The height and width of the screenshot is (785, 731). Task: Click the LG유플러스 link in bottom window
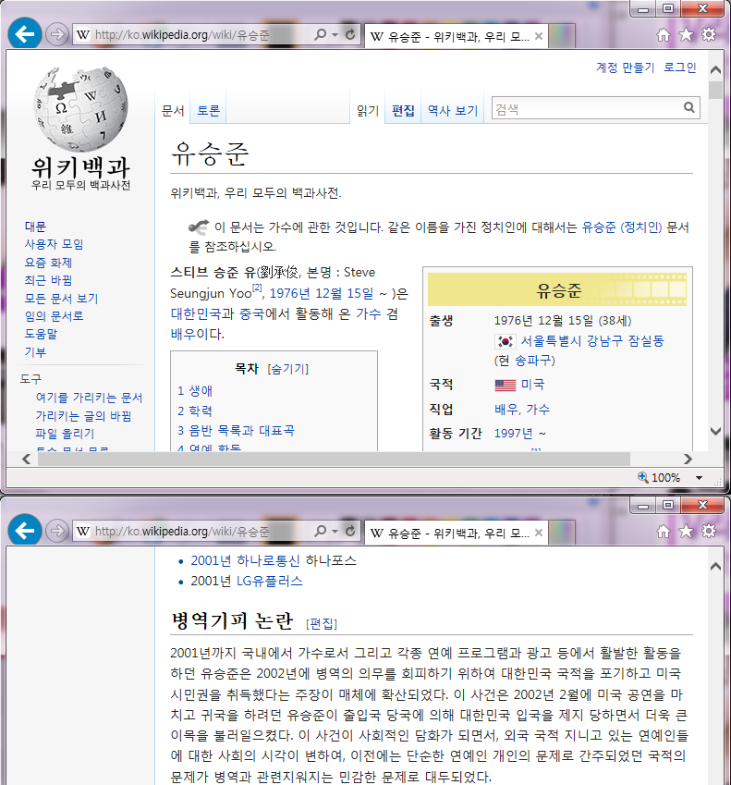point(270,582)
